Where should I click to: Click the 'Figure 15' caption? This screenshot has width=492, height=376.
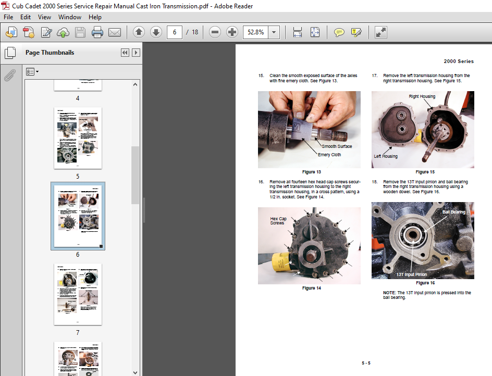[x=425, y=172]
